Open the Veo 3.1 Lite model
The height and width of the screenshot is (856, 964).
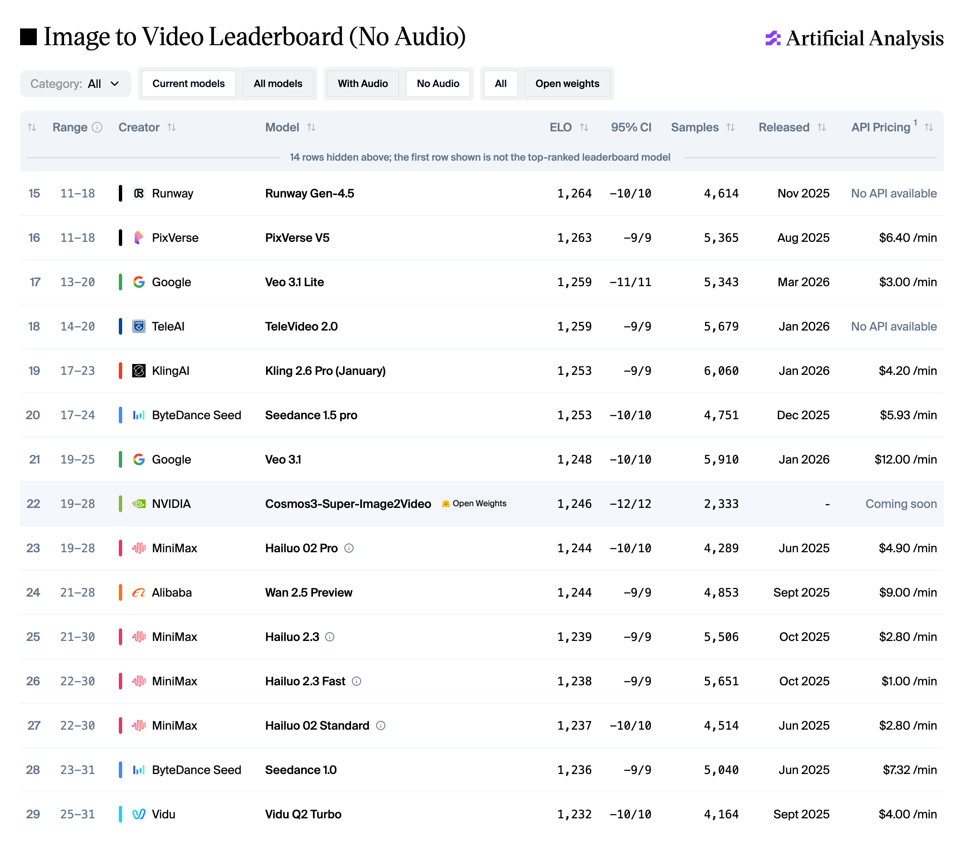(x=294, y=282)
